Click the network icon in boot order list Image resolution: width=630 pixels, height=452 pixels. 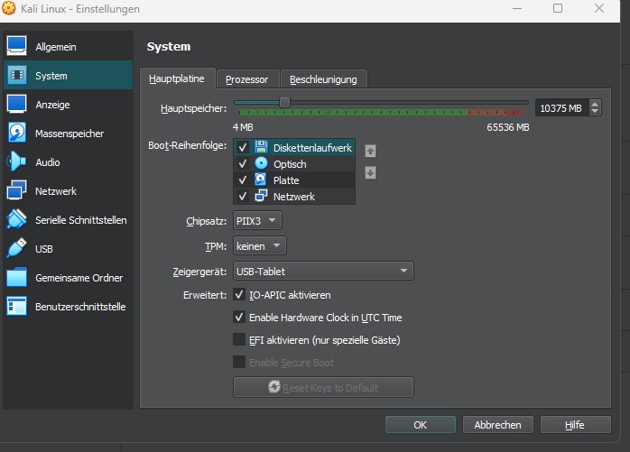[261, 196]
